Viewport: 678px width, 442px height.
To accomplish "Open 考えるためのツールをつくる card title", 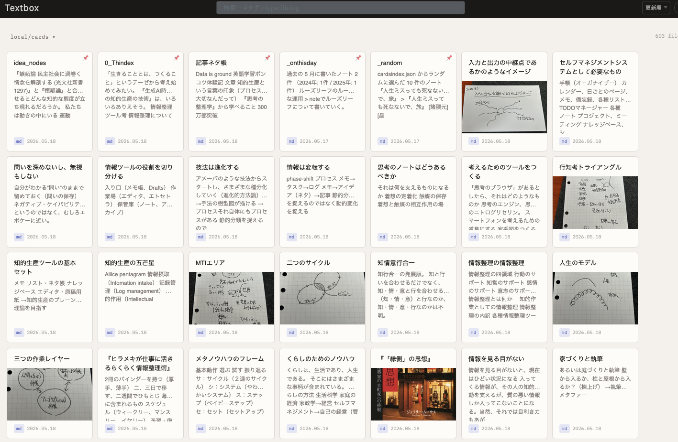I will coord(502,172).
